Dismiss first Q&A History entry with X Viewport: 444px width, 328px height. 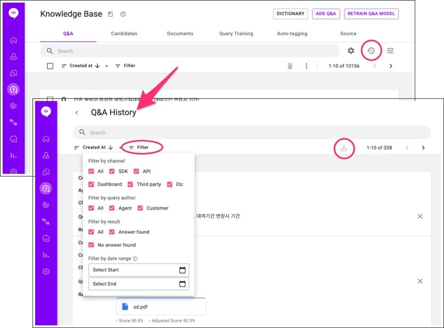[x=420, y=216]
